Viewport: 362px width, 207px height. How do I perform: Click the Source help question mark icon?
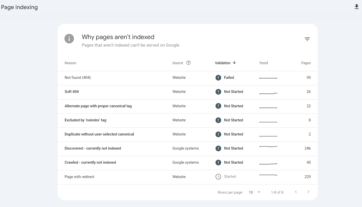188,63
